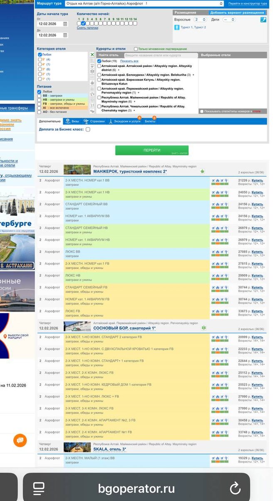Switch to Визы tab
This screenshot has height=501, width=273.
72,121
